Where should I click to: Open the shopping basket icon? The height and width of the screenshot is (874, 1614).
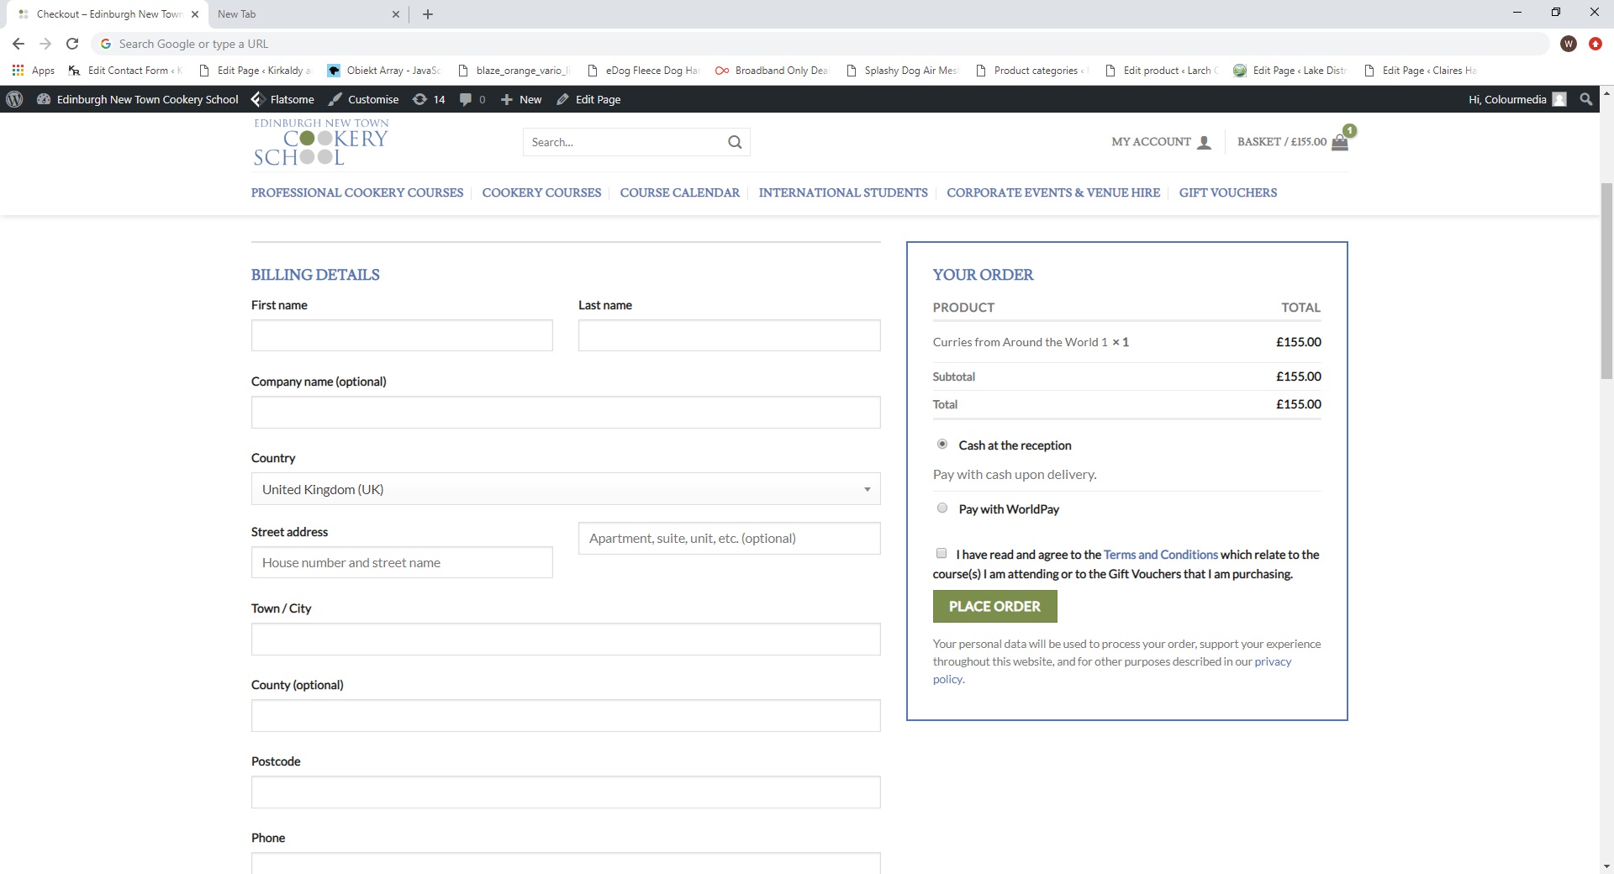coord(1340,142)
